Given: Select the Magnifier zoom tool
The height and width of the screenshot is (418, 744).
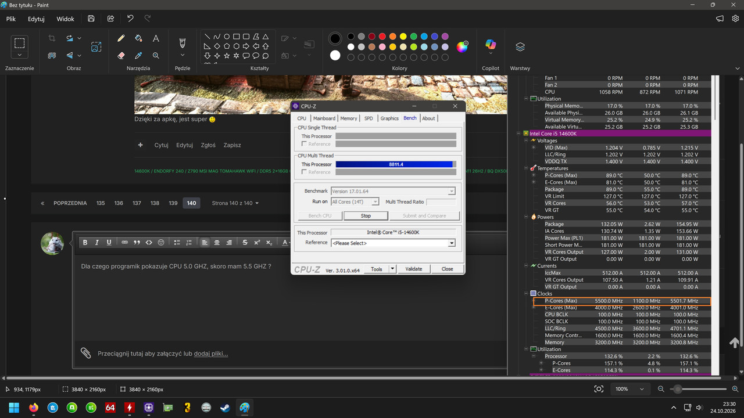Looking at the screenshot, I should click(x=156, y=56).
